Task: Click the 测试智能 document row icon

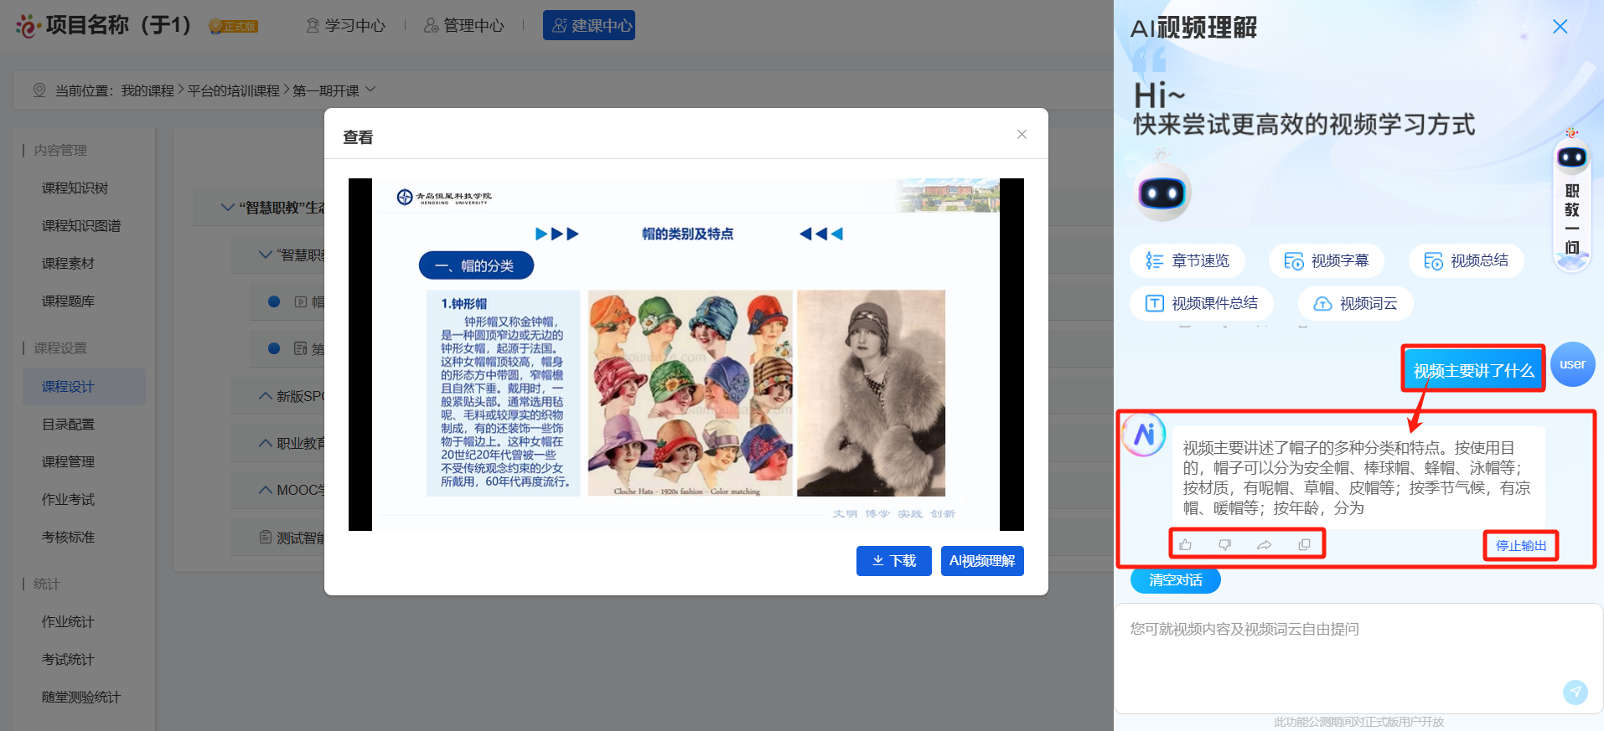Action: [266, 537]
